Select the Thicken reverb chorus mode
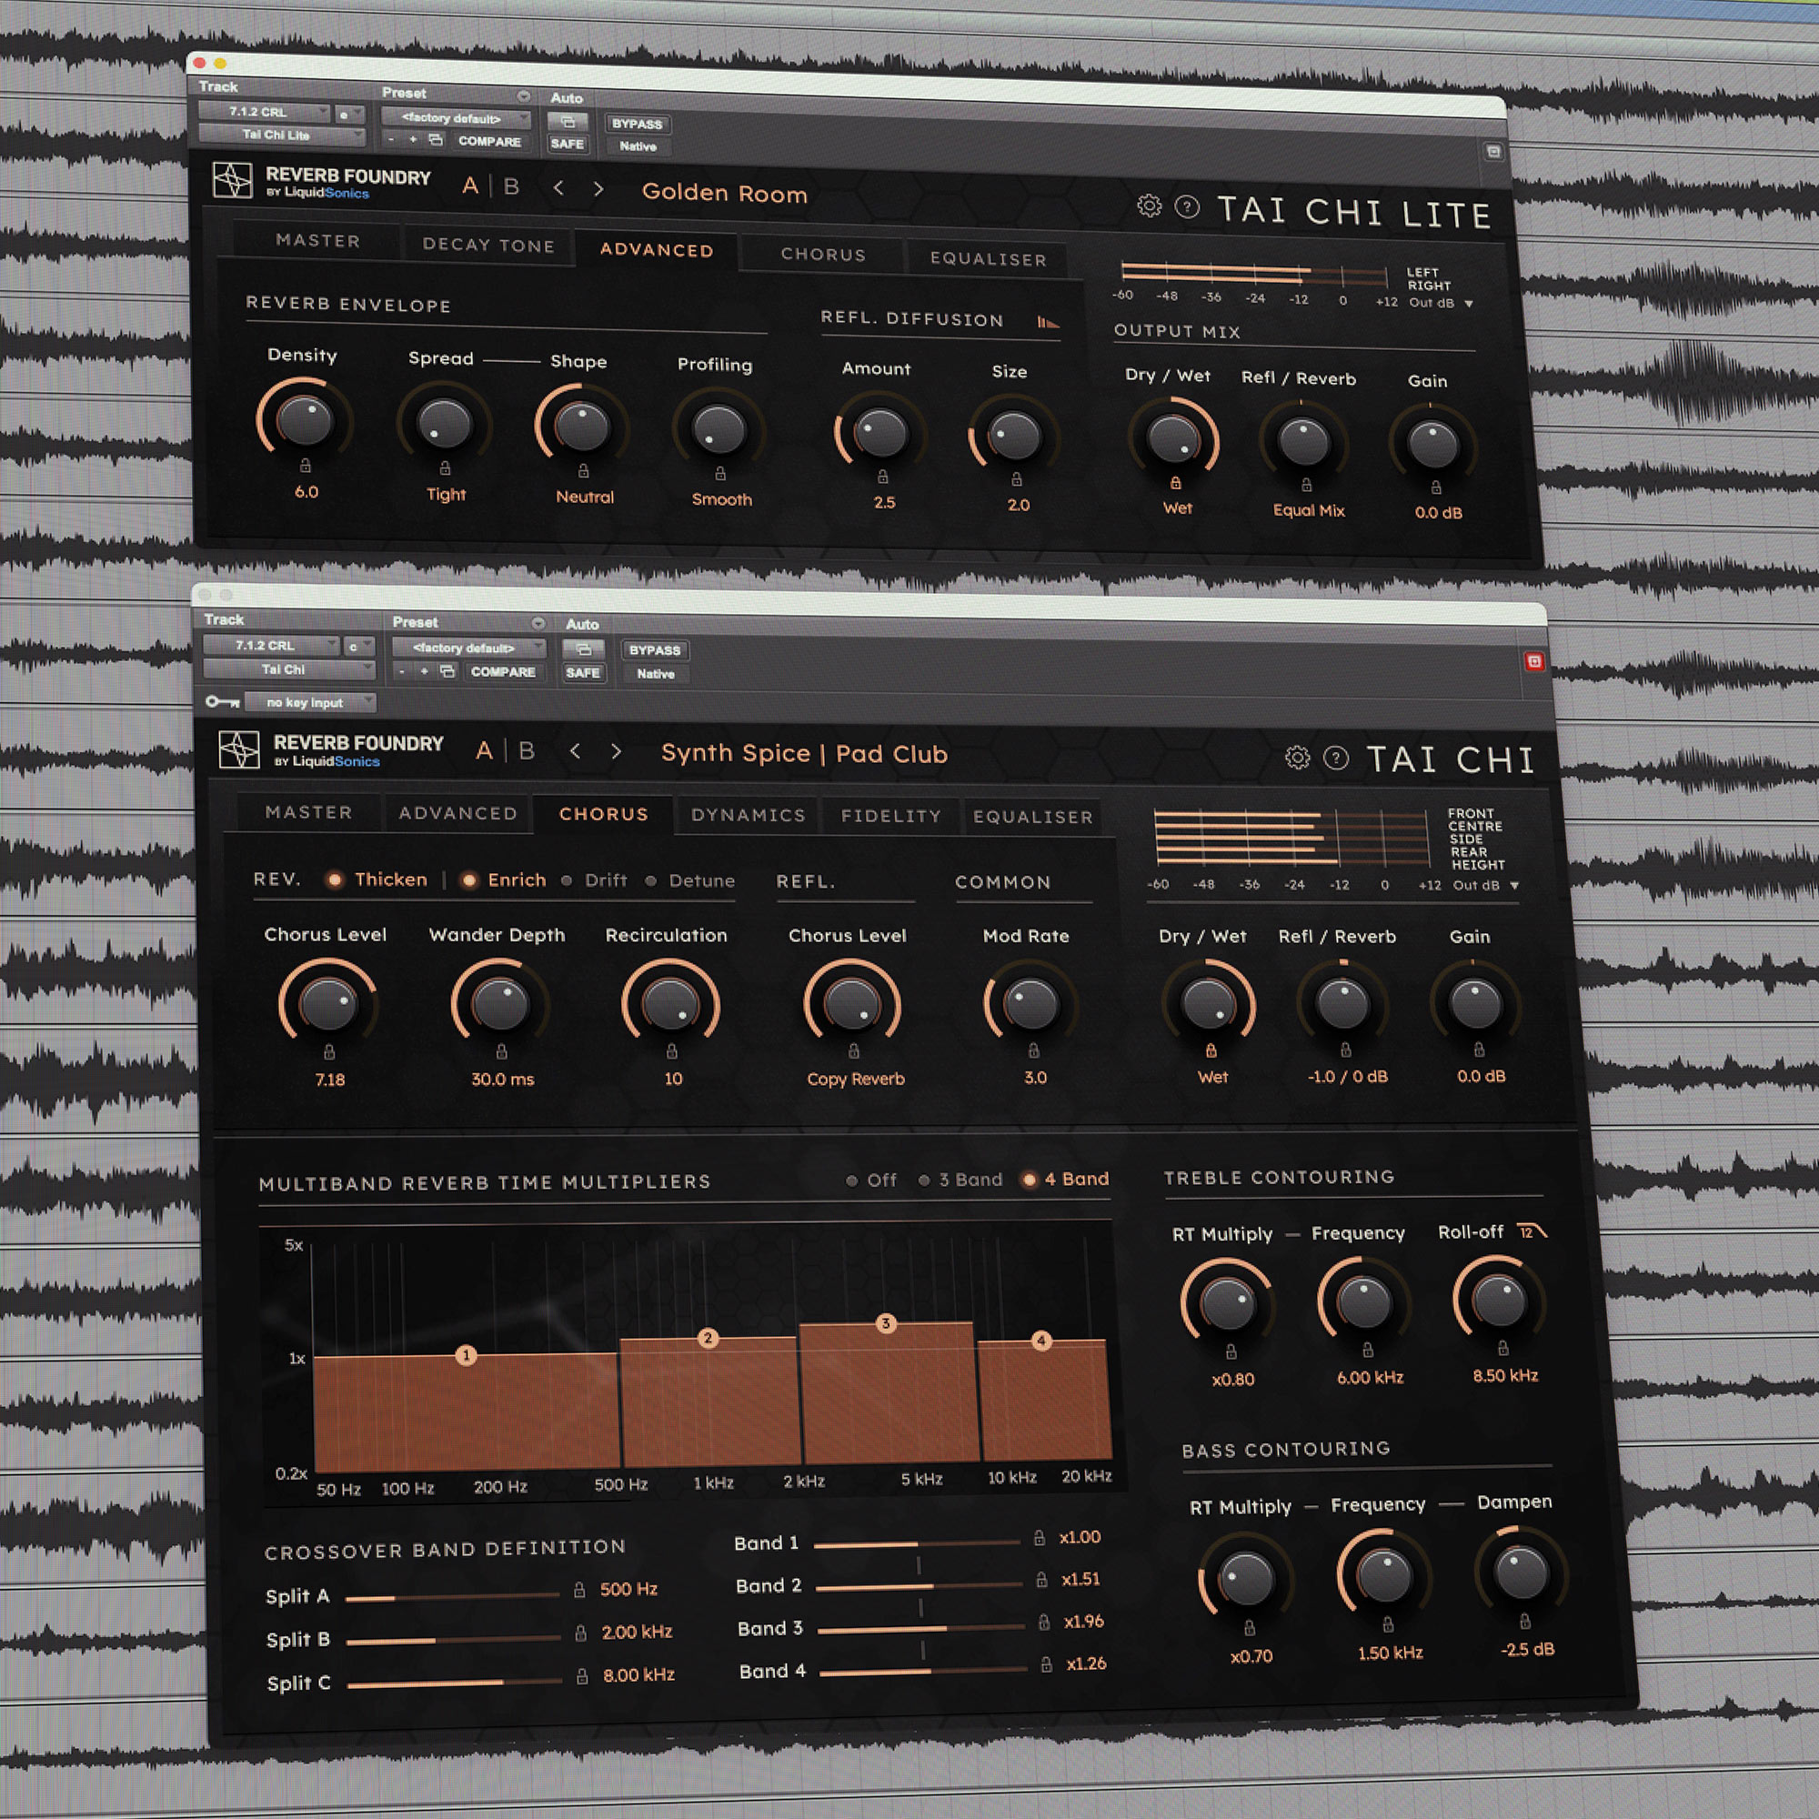The height and width of the screenshot is (1819, 1819). click(337, 880)
